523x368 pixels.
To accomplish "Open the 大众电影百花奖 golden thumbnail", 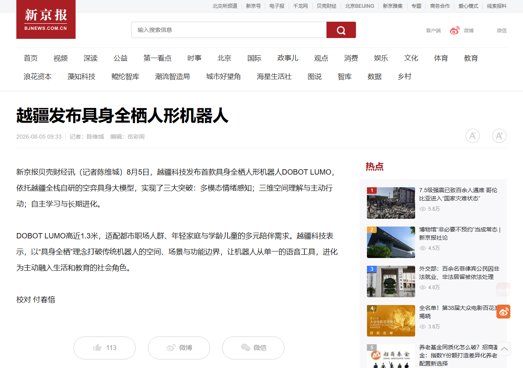I will pyautogui.click(x=391, y=321).
